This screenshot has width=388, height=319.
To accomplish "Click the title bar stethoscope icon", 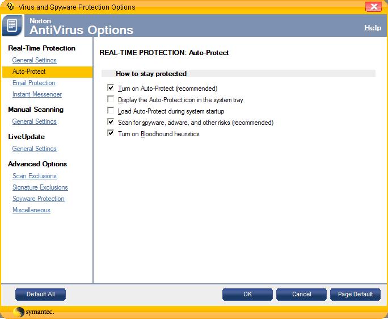I will click(x=10, y=6).
